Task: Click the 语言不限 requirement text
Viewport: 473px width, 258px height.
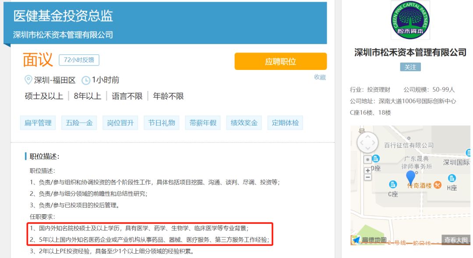Action: click(x=127, y=96)
